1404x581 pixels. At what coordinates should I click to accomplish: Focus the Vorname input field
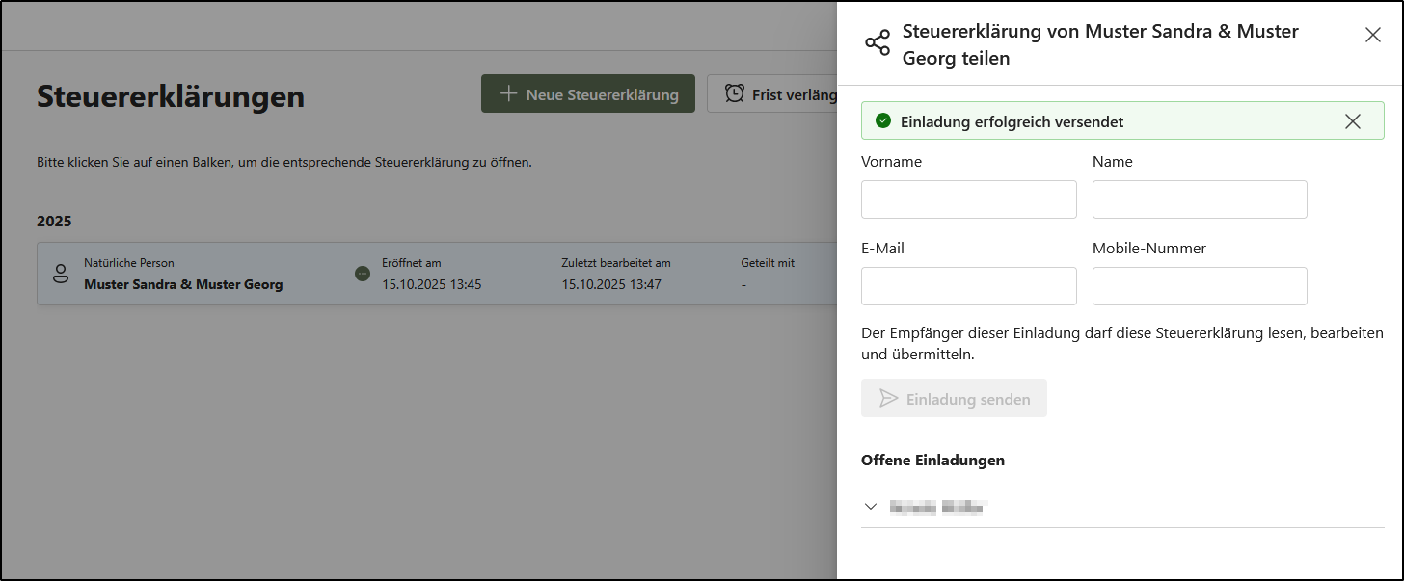click(968, 199)
